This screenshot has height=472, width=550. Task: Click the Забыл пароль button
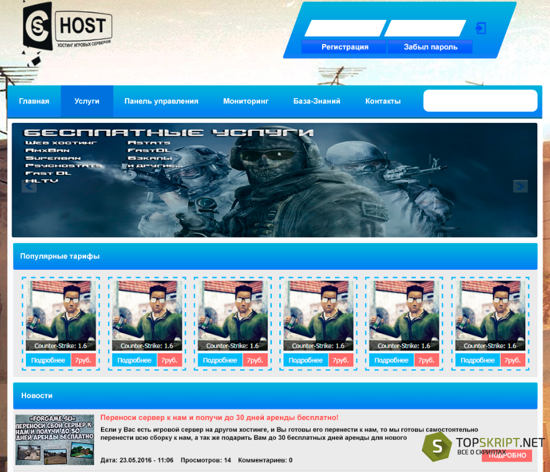pos(430,47)
